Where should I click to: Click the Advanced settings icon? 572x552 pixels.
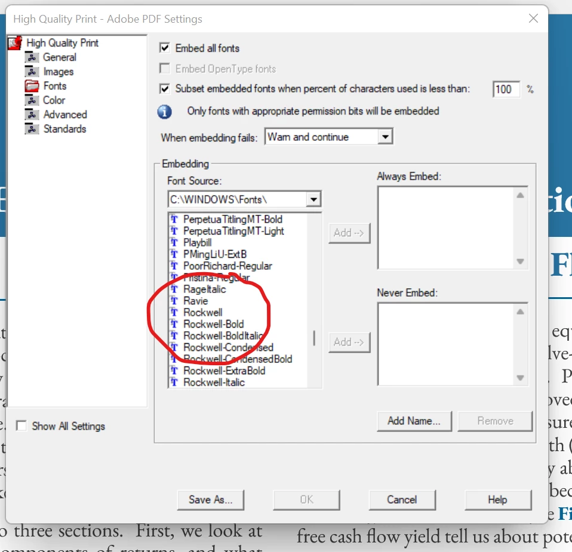click(x=32, y=115)
